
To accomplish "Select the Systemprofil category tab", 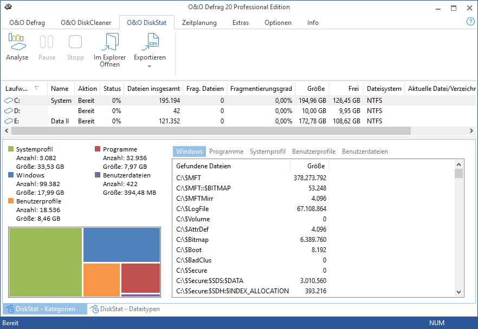I will pos(268,152).
